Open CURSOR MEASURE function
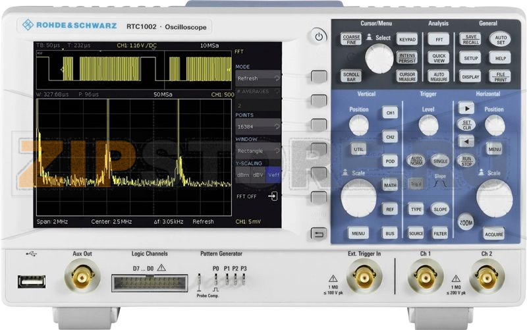 tap(407, 76)
